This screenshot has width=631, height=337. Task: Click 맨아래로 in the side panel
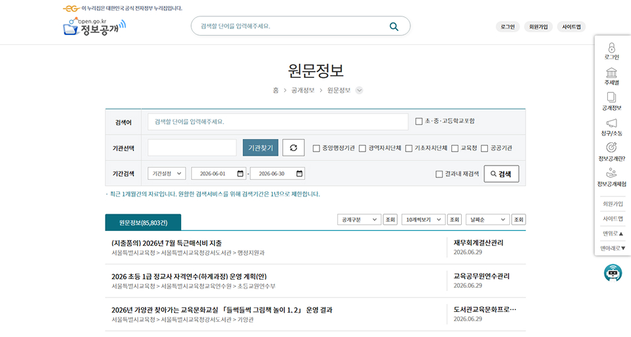click(613, 249)
